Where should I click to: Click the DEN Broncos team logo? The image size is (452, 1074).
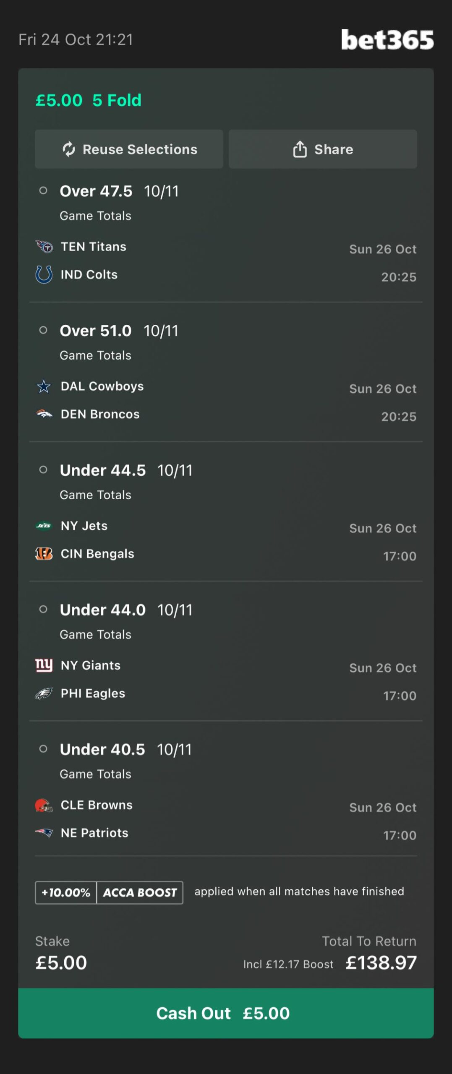(x=44, y=414)
